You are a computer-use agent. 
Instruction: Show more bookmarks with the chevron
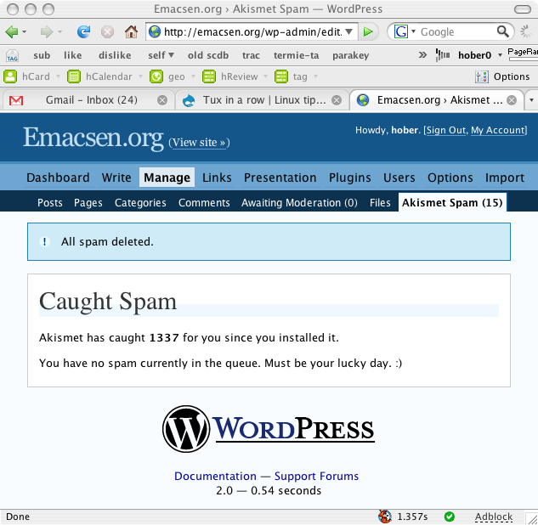pos(422,55)
